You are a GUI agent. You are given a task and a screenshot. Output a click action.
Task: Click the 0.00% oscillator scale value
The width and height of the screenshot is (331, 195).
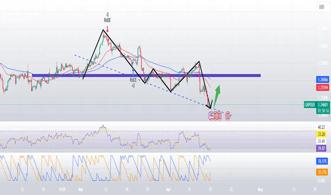coord(321,181)
